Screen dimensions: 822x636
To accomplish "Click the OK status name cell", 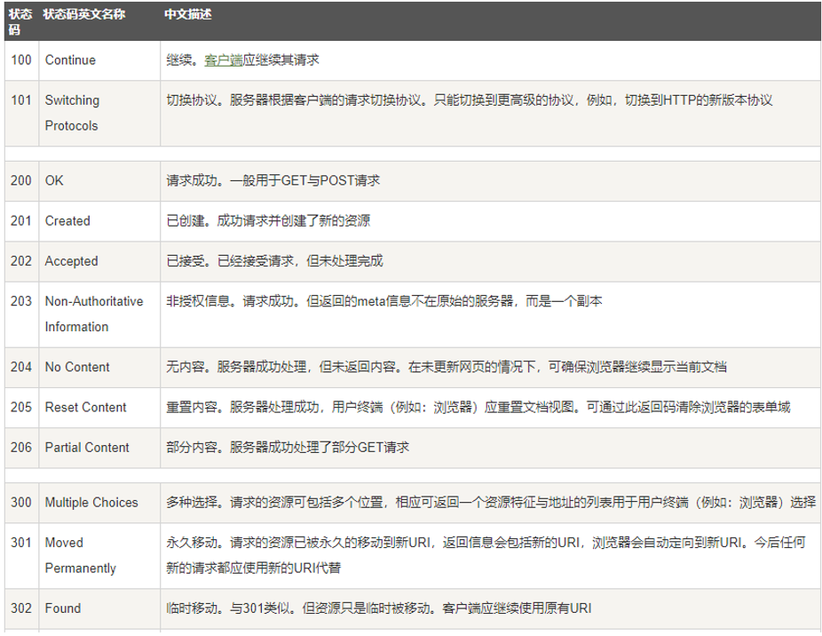I will click(x=53, y=179).
